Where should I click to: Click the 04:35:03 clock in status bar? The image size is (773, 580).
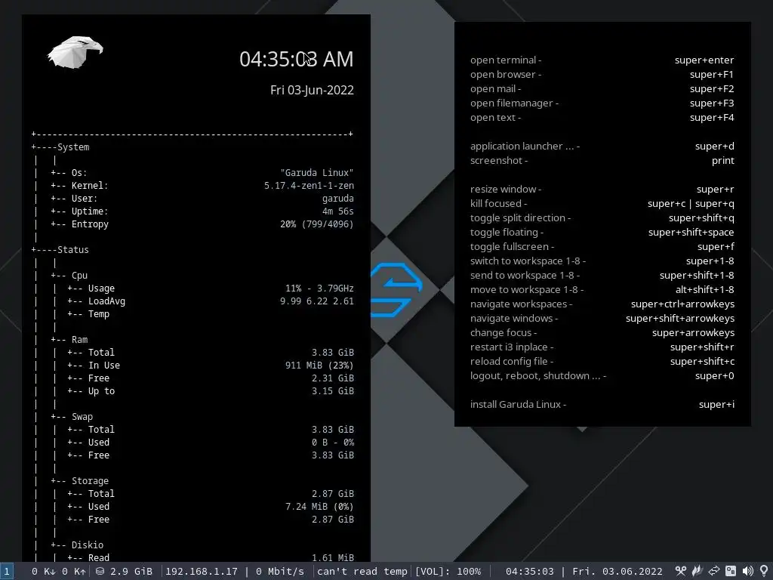[529, 571]
